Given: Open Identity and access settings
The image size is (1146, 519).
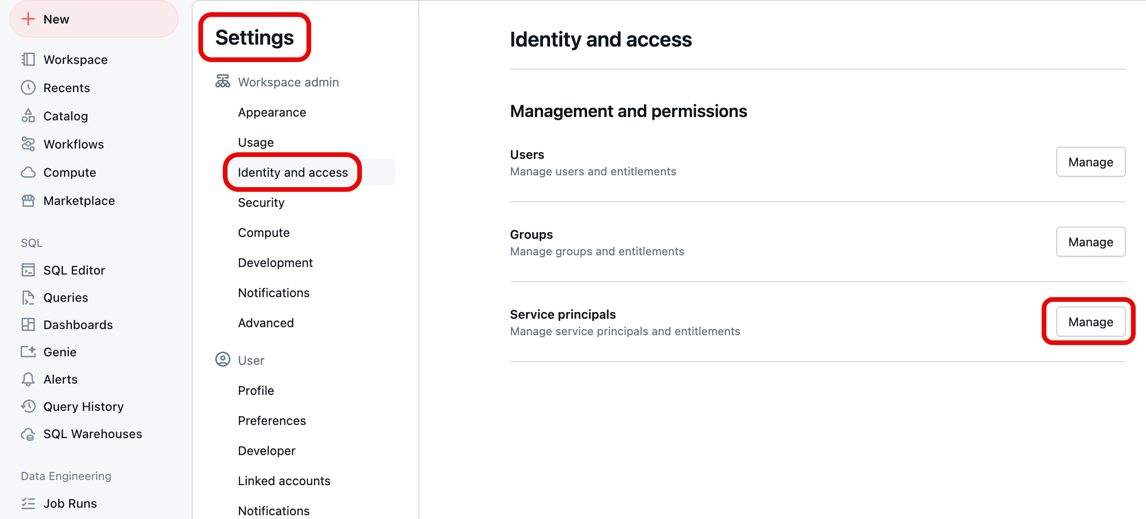Looking at the screenshot, I should (292, 172).
